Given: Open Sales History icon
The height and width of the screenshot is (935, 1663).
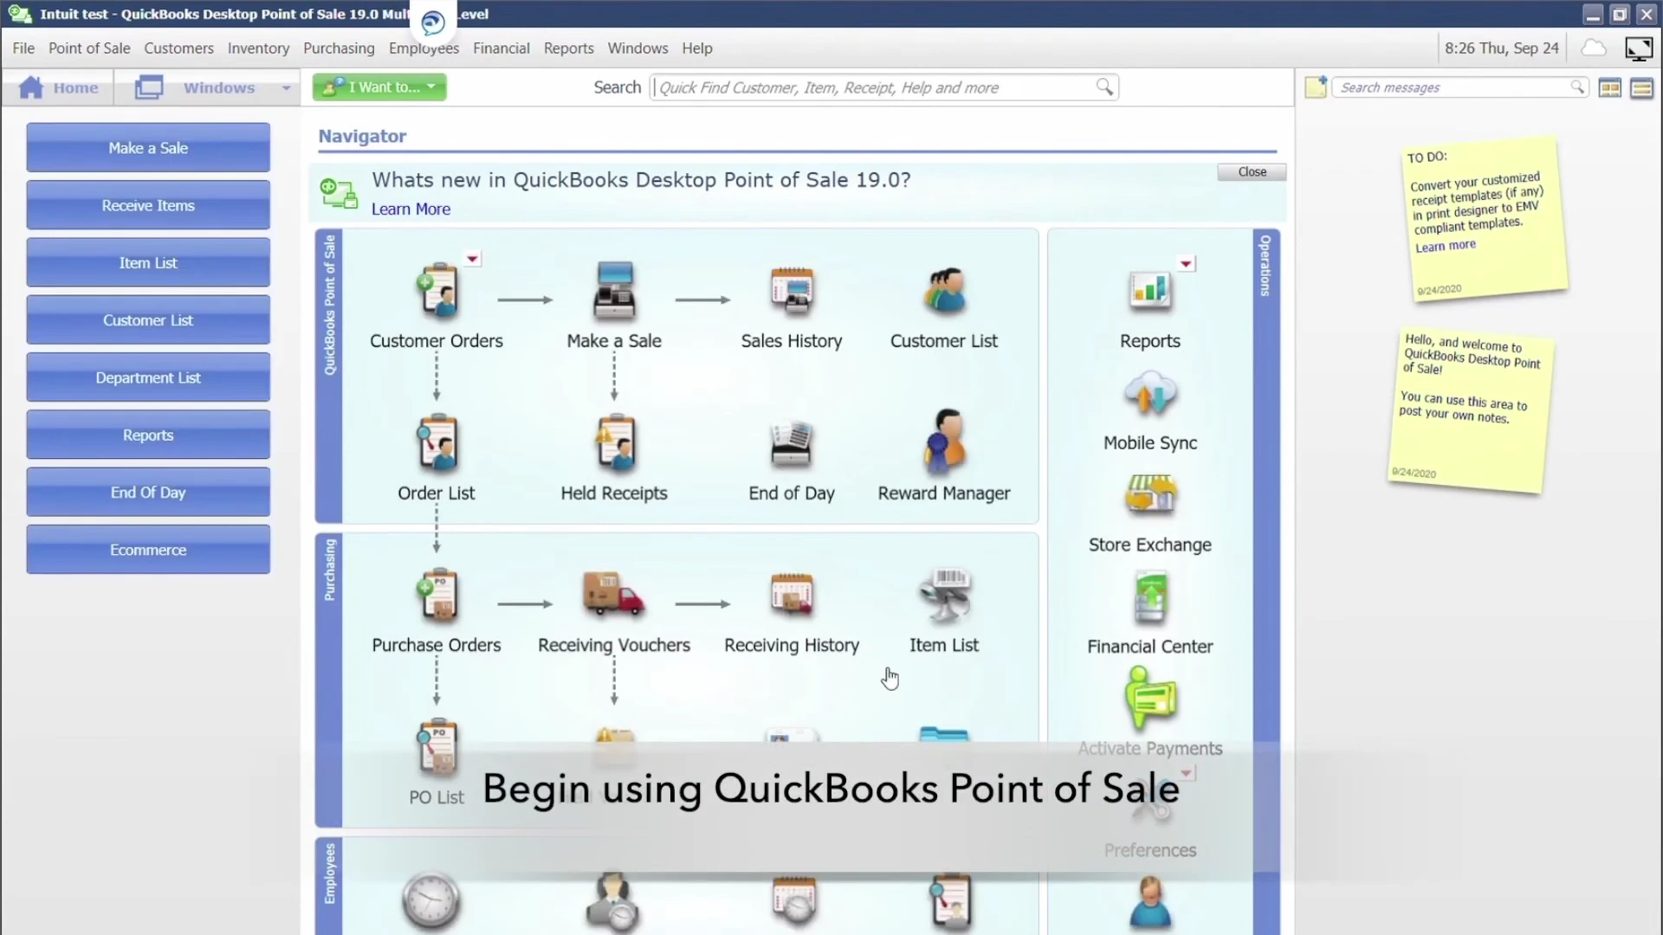Looking at the screenshot, I should point(792,291).
